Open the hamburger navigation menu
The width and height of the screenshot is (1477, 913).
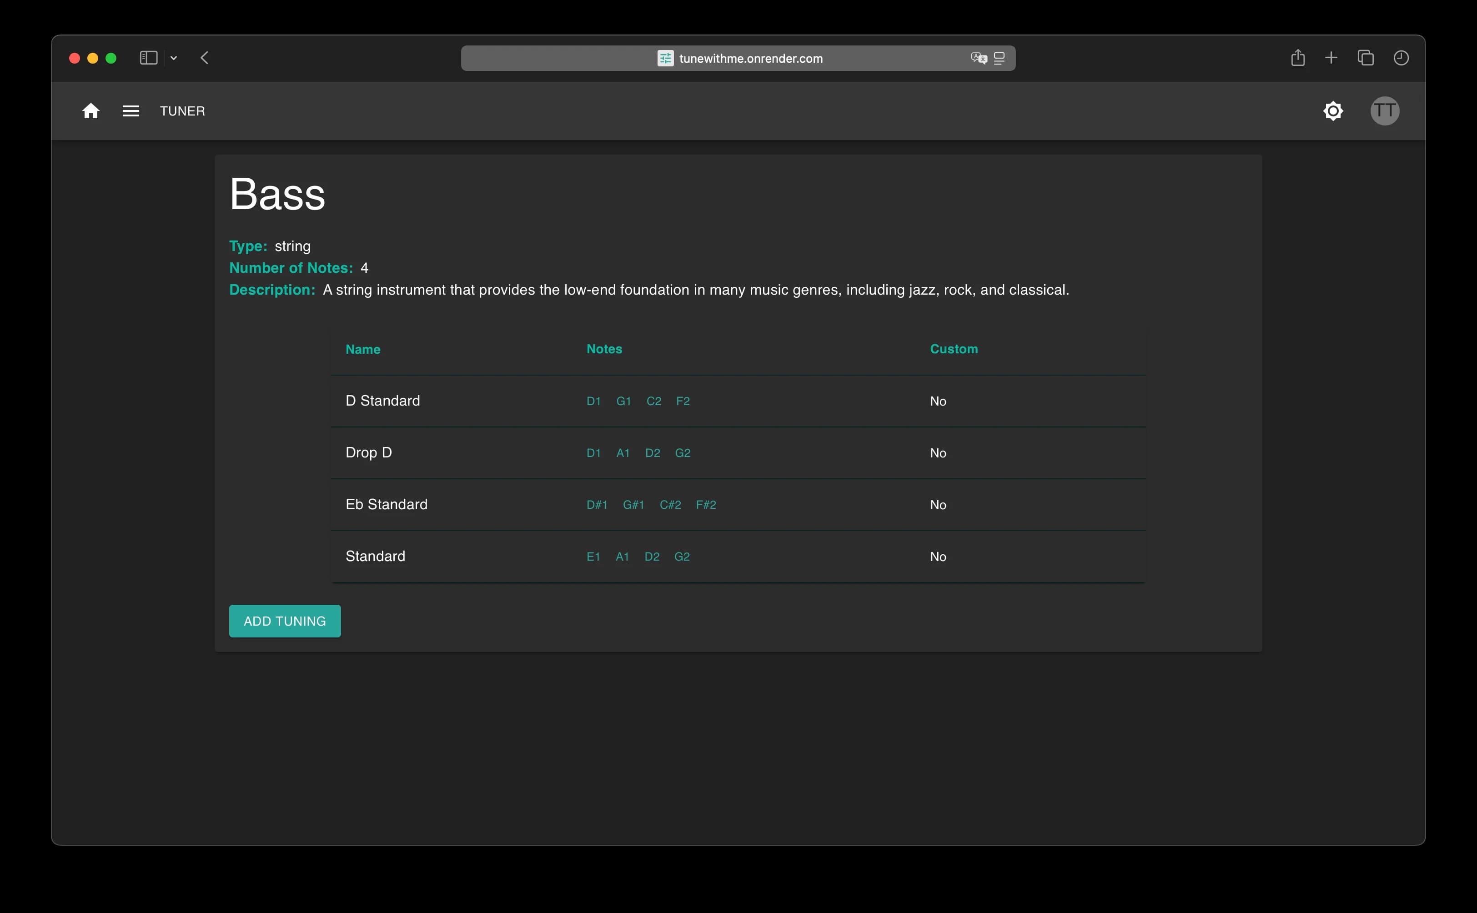pos(131,110)
